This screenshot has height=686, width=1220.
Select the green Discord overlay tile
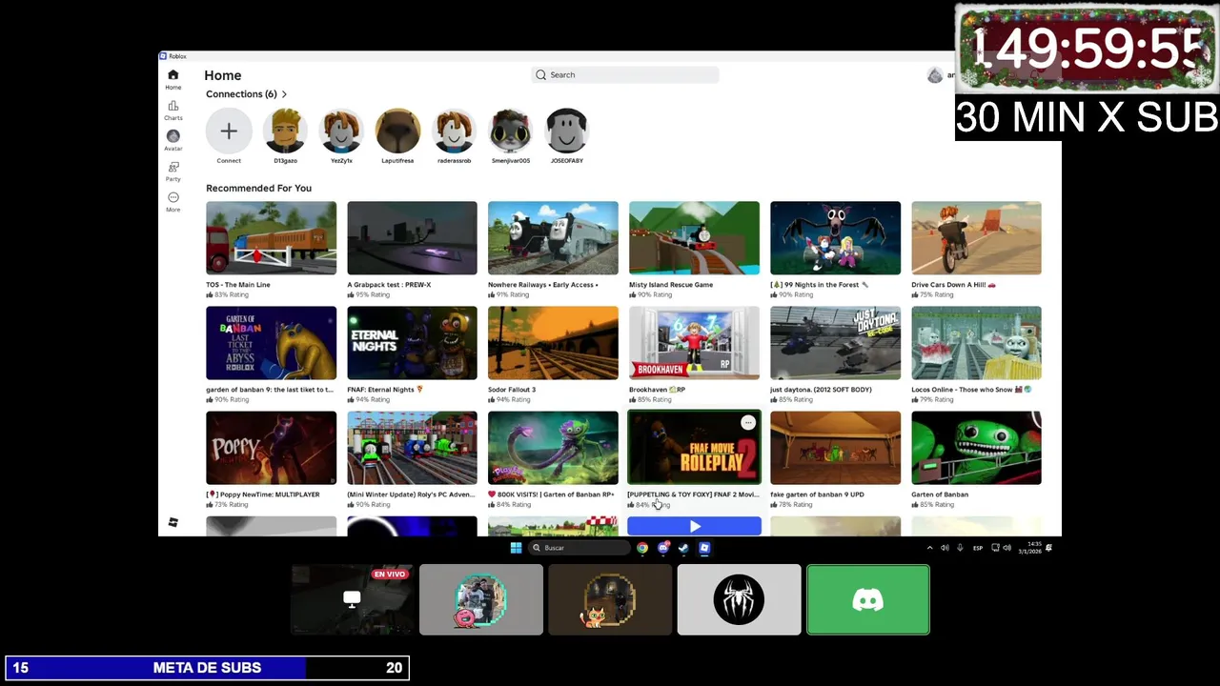click(867, 599)
